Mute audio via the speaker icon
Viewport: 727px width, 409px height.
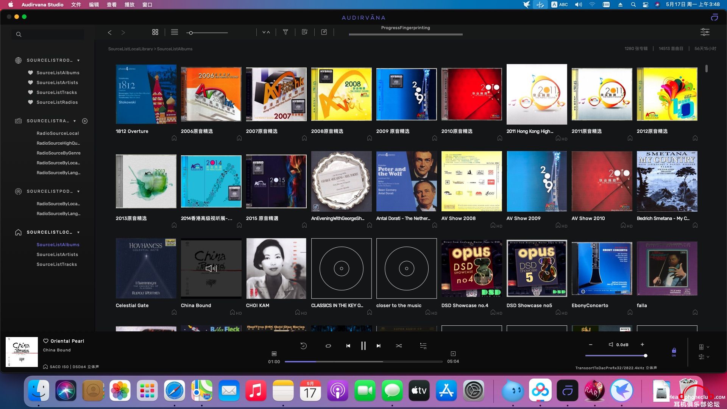611,345
